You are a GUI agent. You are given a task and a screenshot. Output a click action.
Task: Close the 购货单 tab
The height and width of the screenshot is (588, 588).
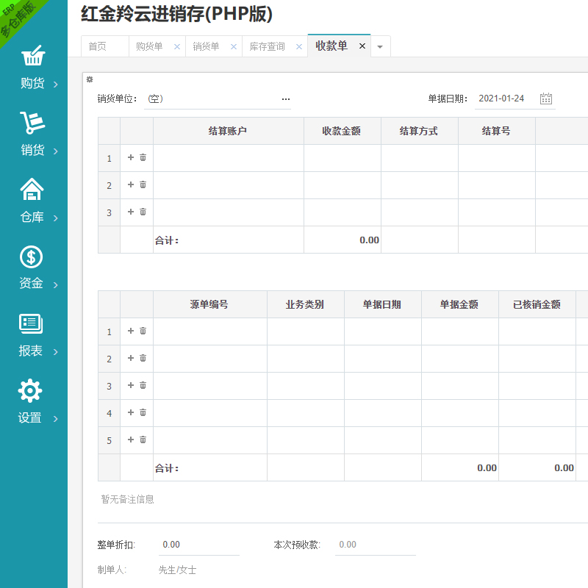pyautogui.click(x=176, y=46)
